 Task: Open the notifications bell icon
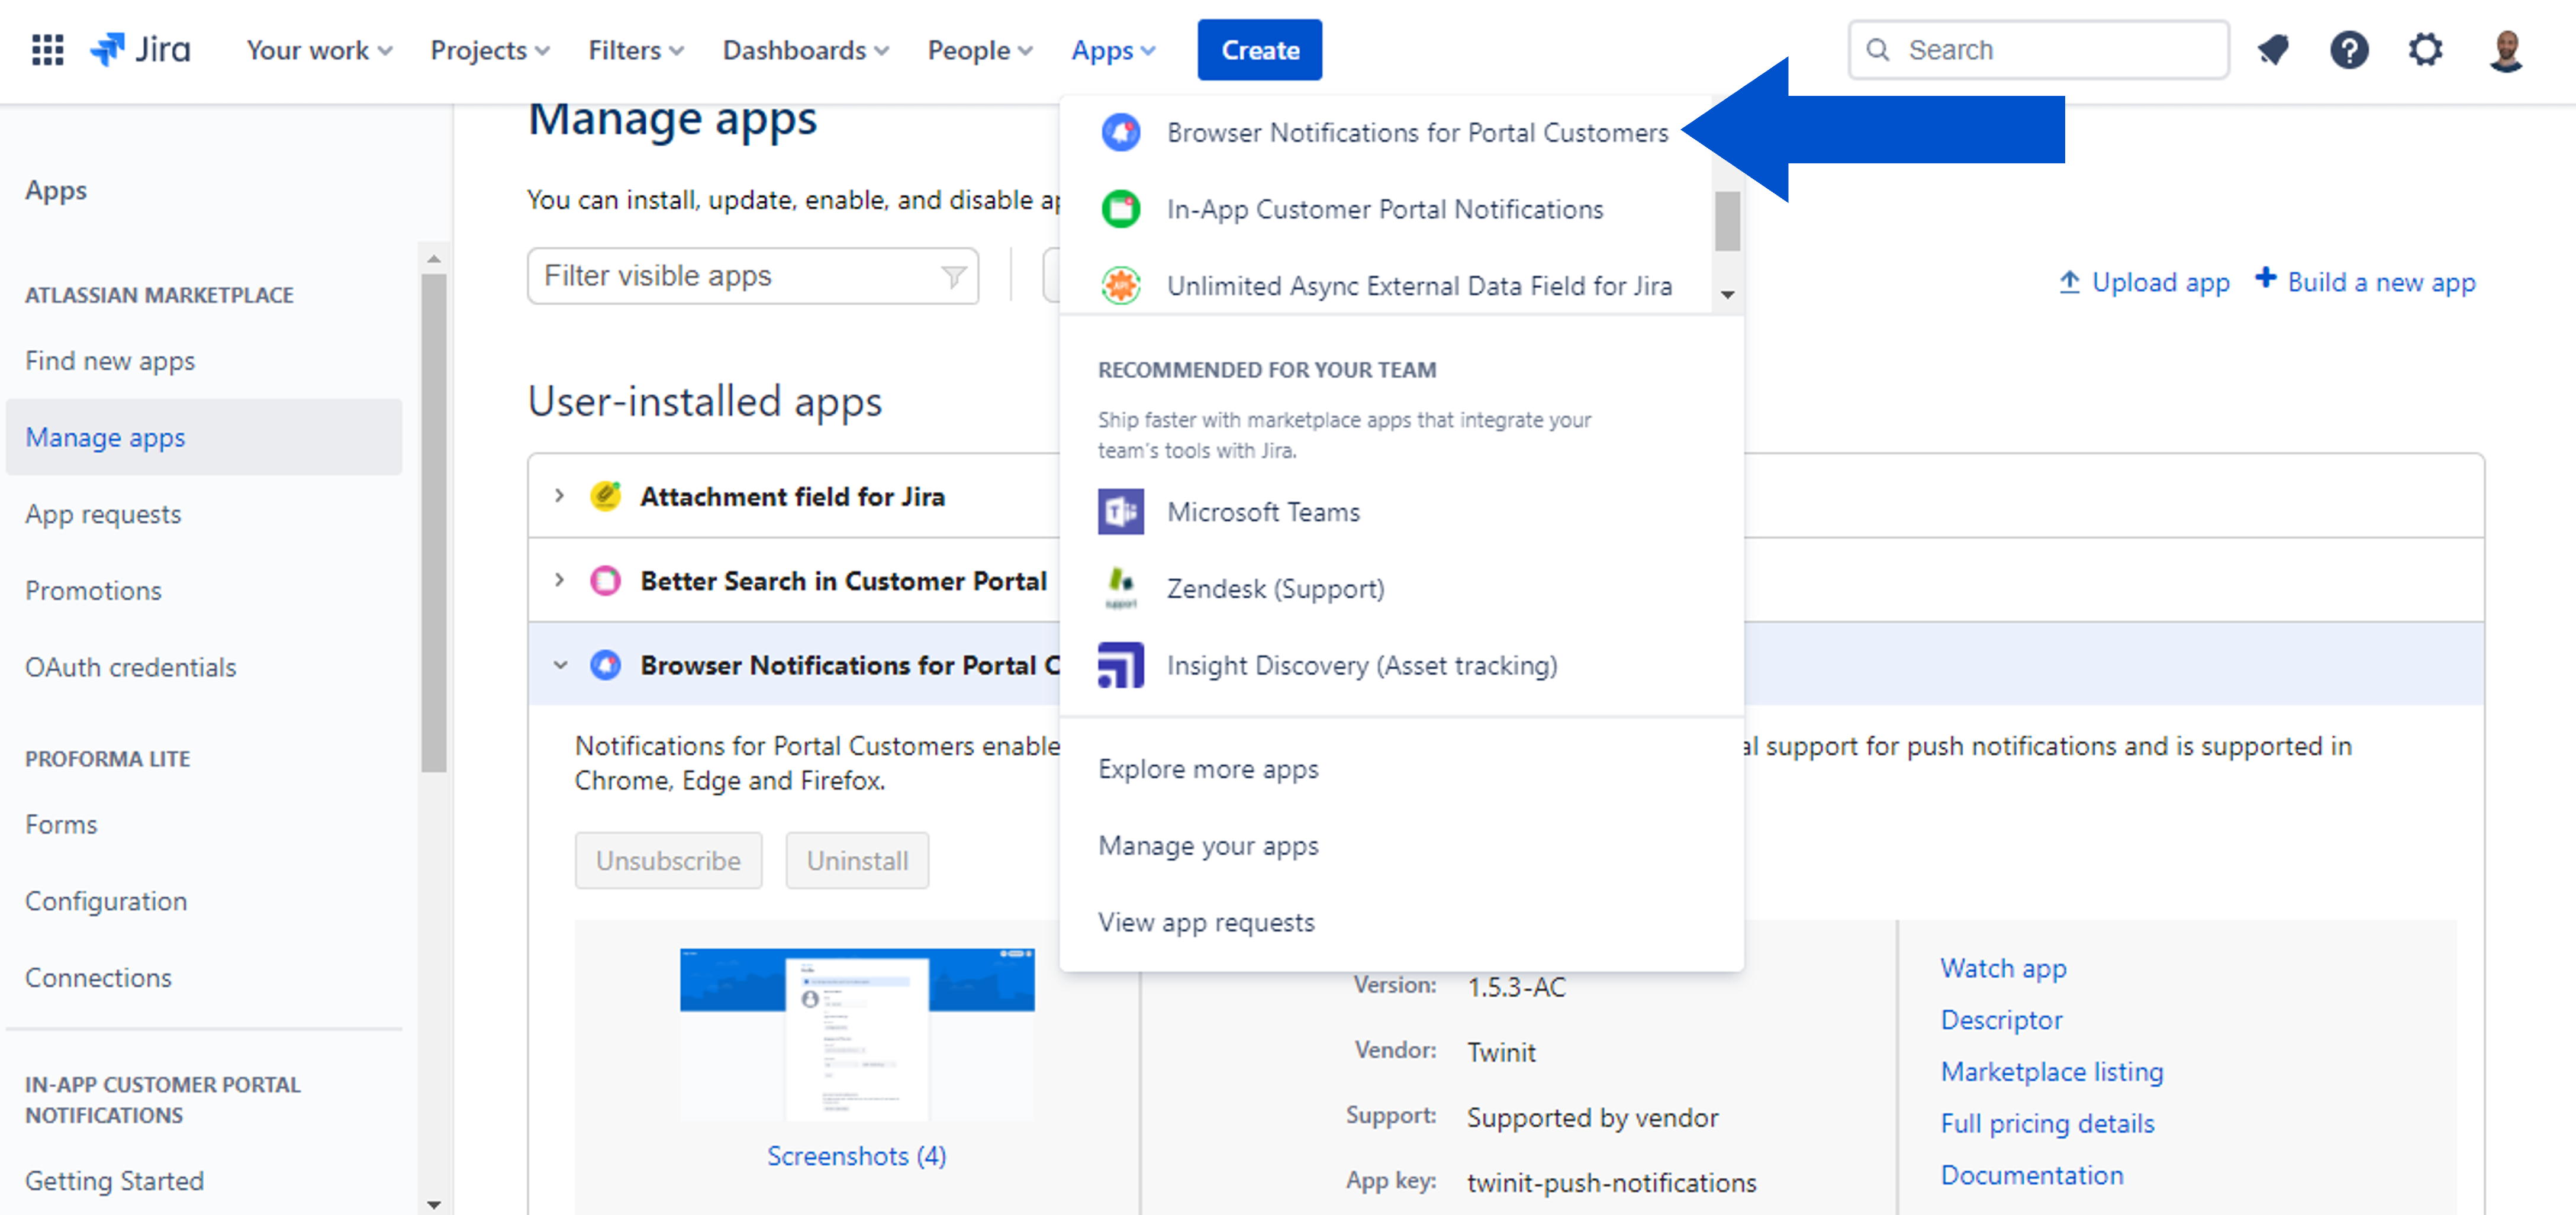(2272, 49)
